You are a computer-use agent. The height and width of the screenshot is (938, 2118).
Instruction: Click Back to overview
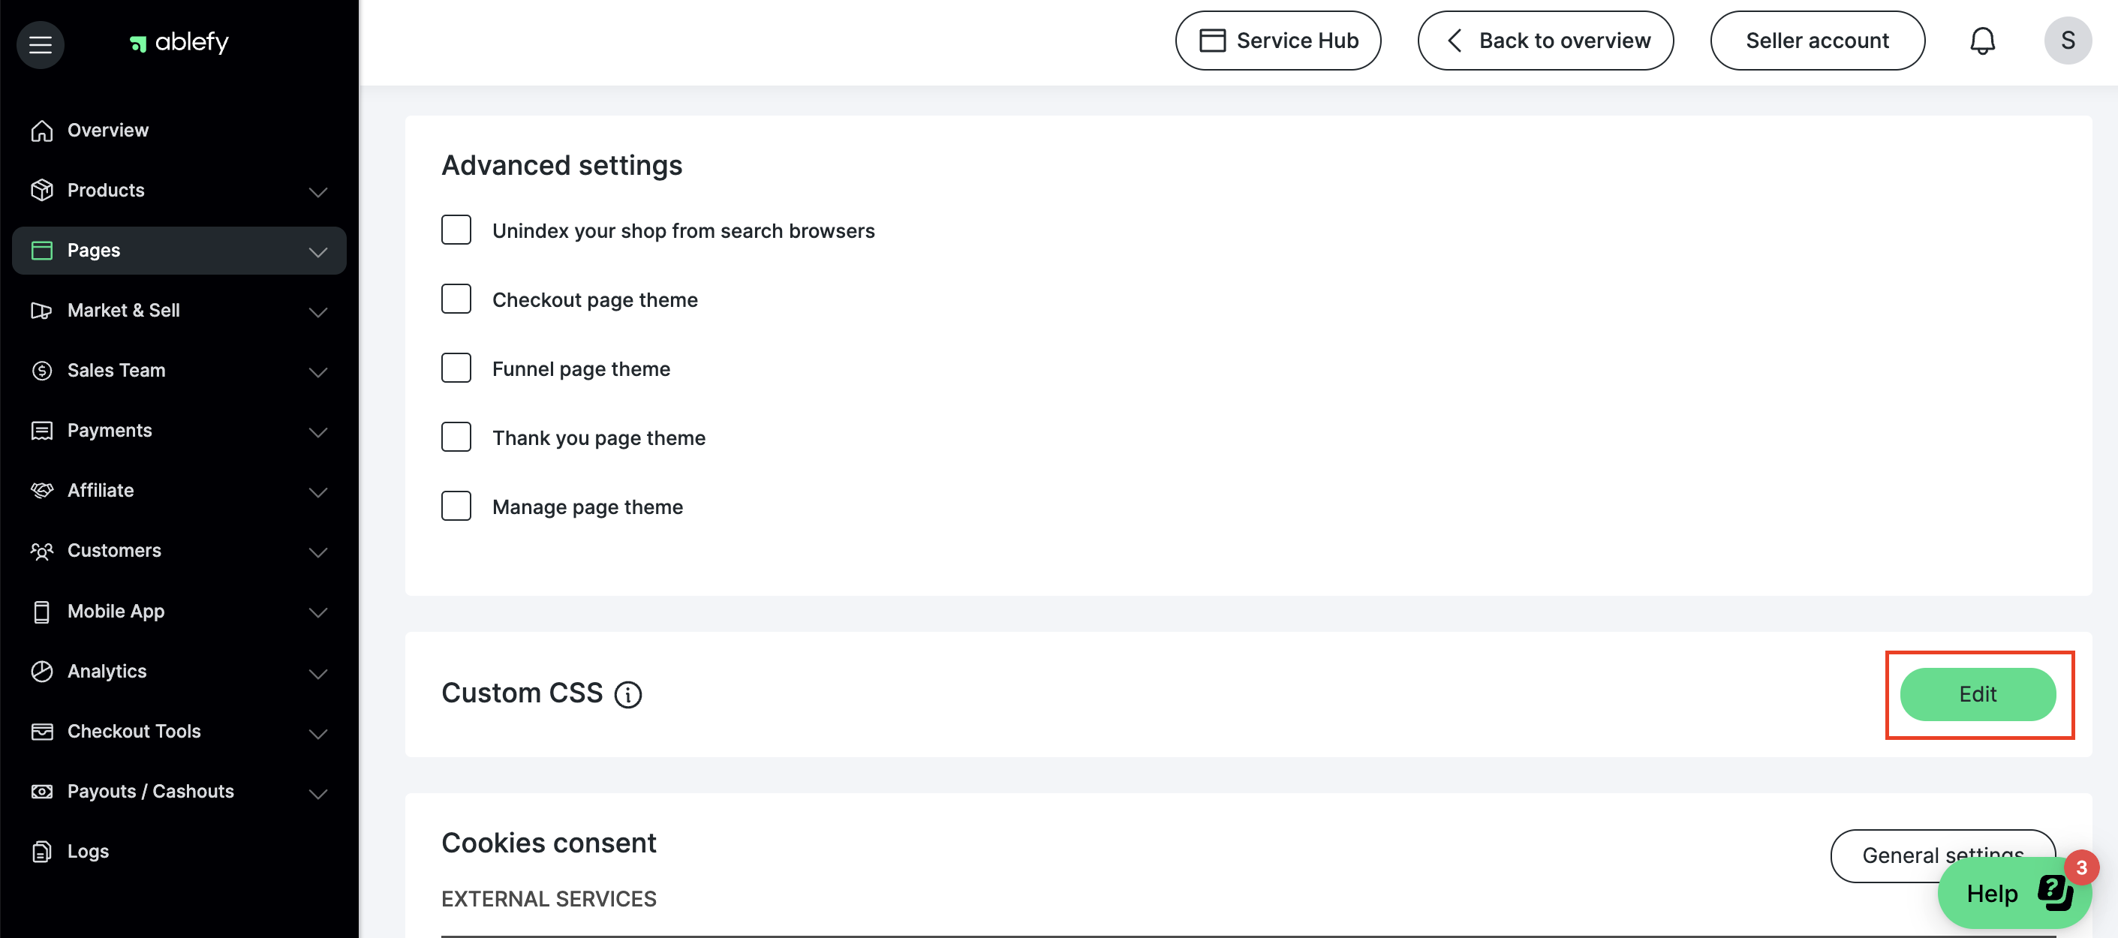click(x=1545, y=41)
